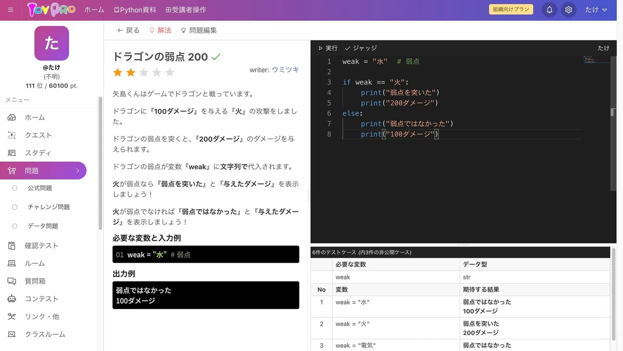Open スタディ menu label
This screenshot has height=351, width=623.
38,153
